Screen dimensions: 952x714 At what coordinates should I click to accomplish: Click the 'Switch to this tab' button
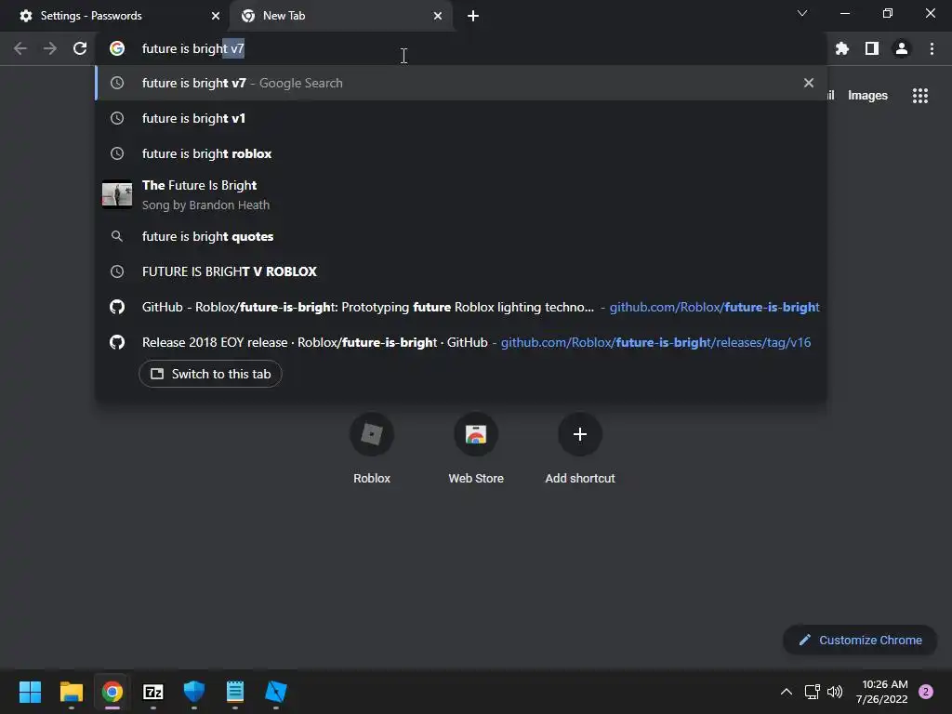tap(210, 374)
